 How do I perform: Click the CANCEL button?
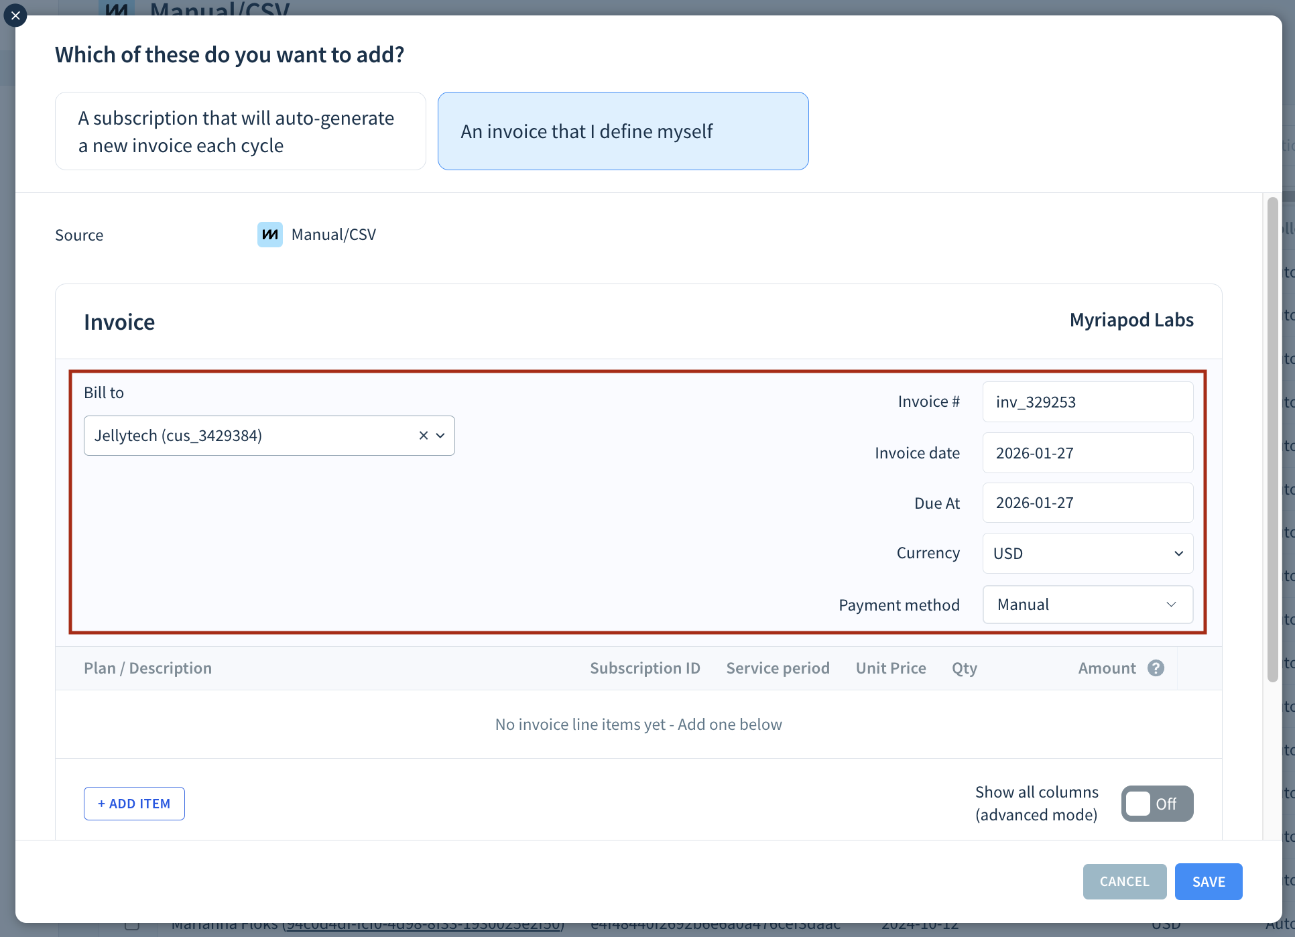click(x=1124, y=881)
